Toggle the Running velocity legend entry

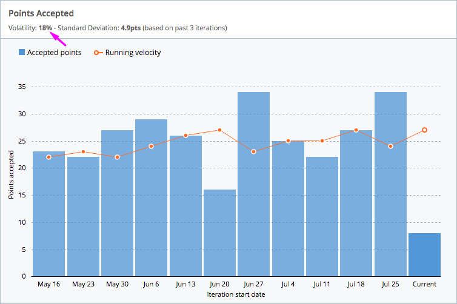click(x=127, y=53)
